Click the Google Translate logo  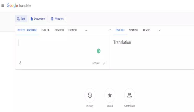click(19, 6)
